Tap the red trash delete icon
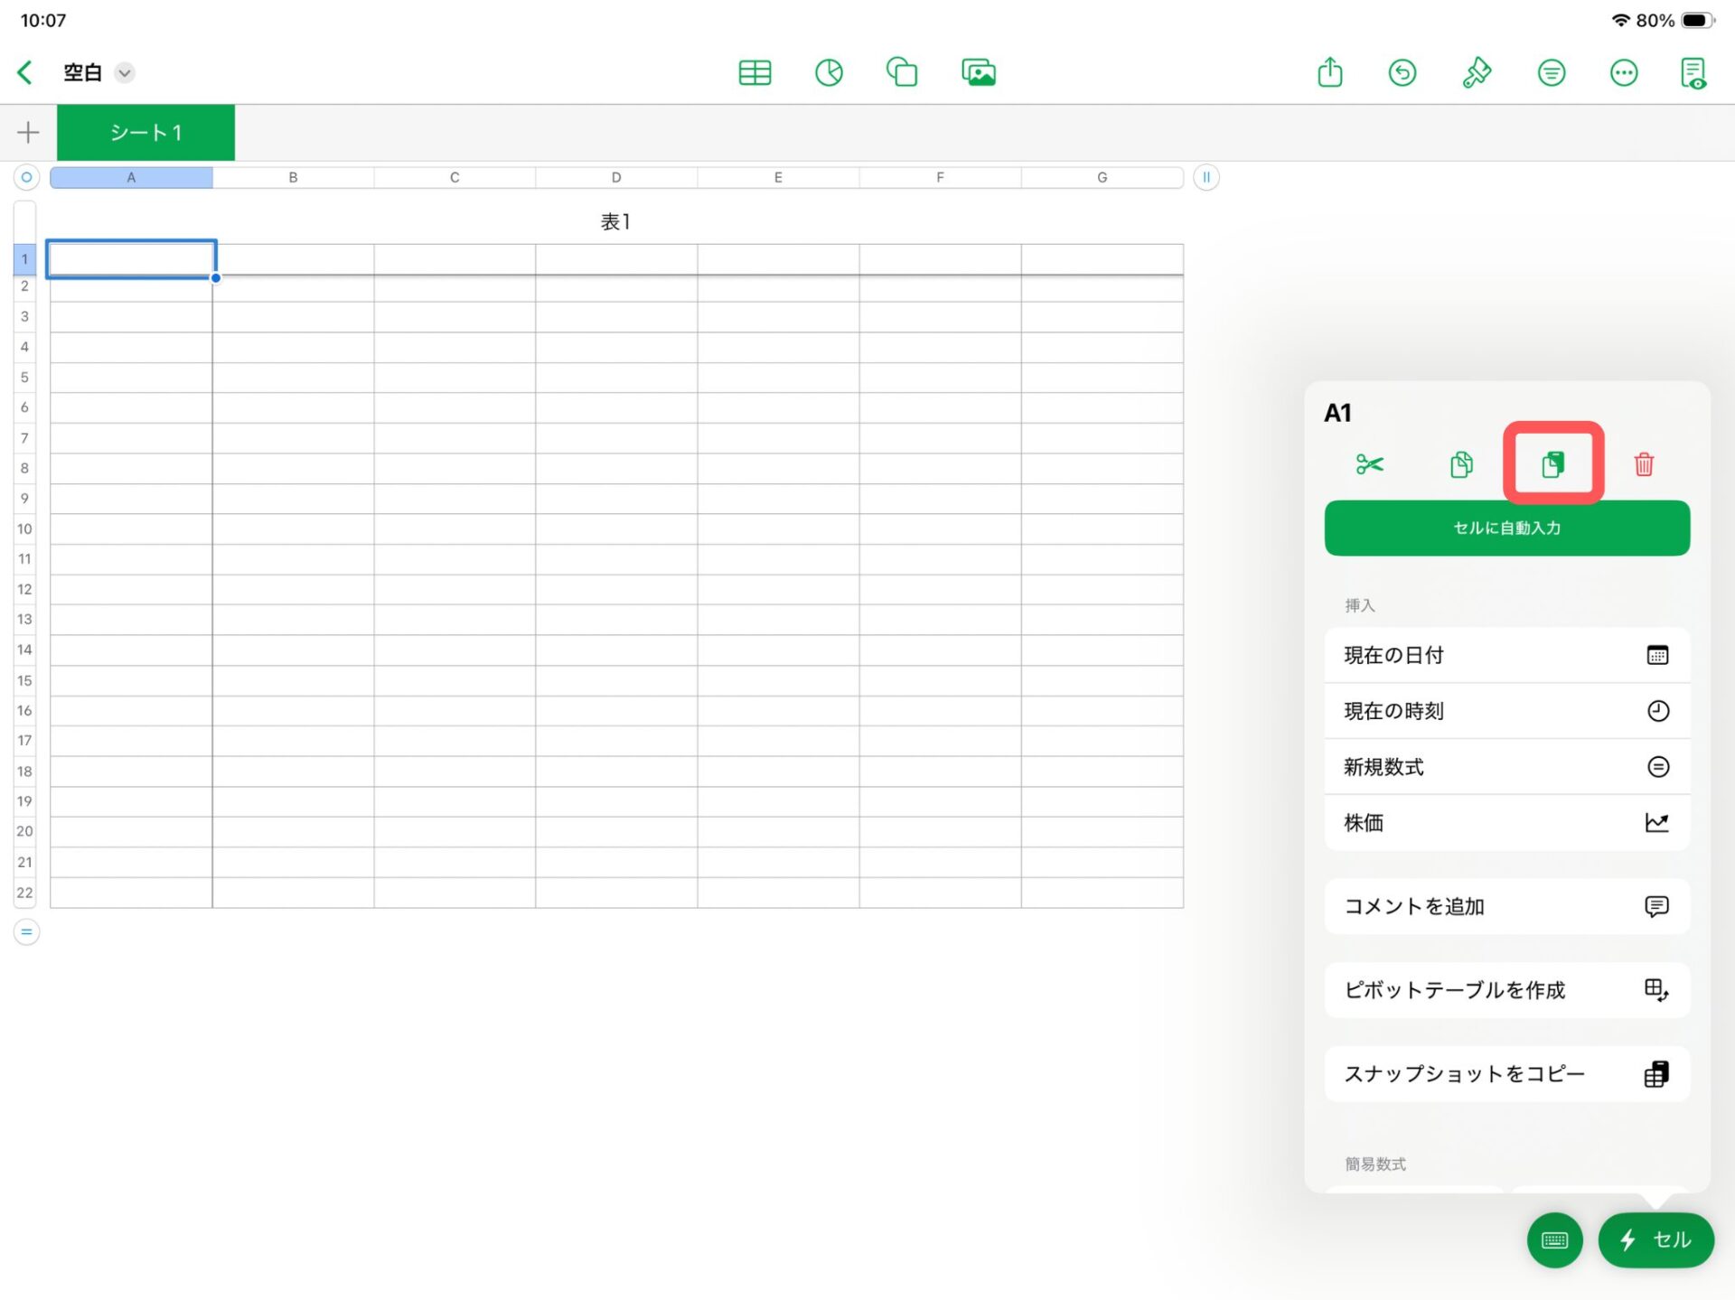 click(x=1644, y=464)
